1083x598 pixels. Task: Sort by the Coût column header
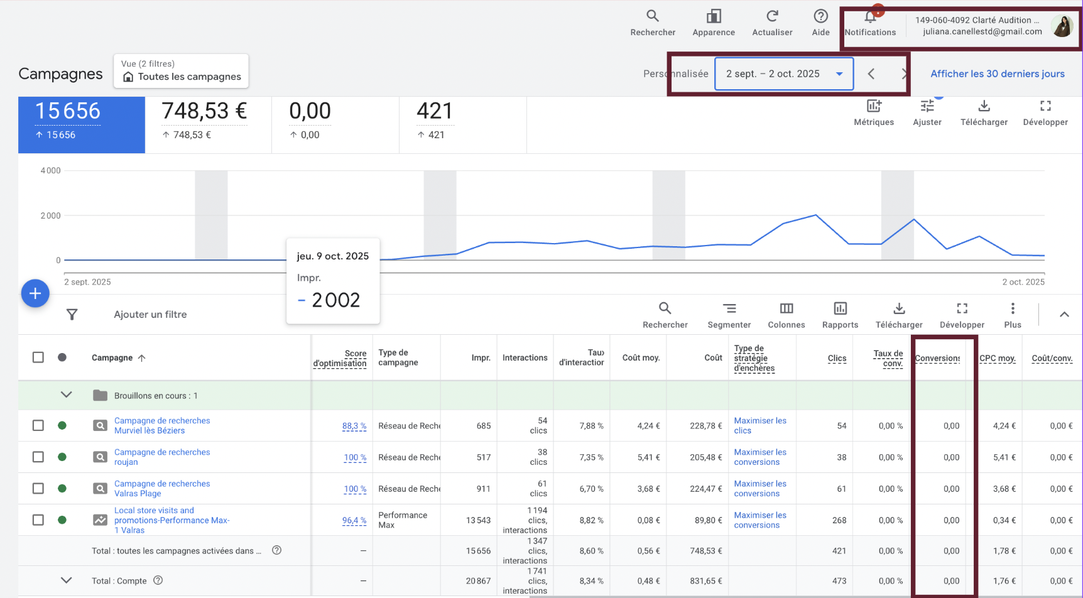[x=713, y=357]
